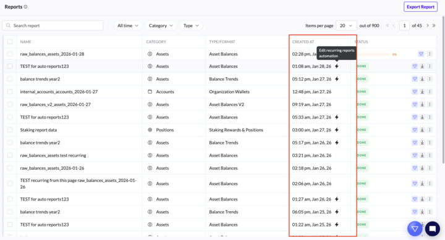Screen dimensions: 445x240
Task: Check the raw_balances_assets_2026-01-28 row checkbox
Action: [x=10, y=54]
